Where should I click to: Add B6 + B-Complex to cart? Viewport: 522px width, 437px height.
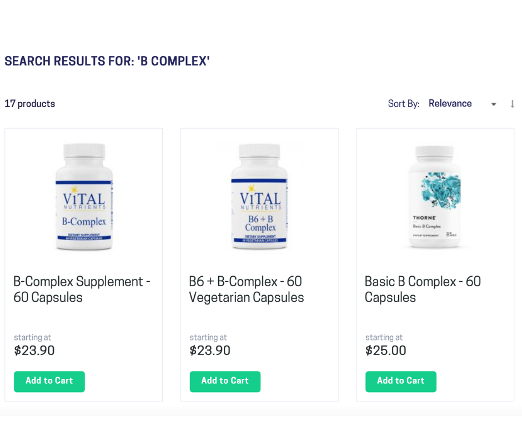(225, 382)
